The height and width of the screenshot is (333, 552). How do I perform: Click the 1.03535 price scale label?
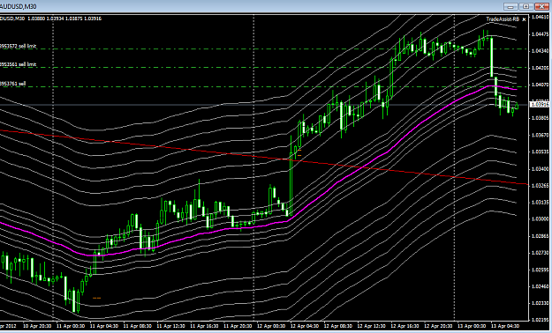click(x=540, y=152)
